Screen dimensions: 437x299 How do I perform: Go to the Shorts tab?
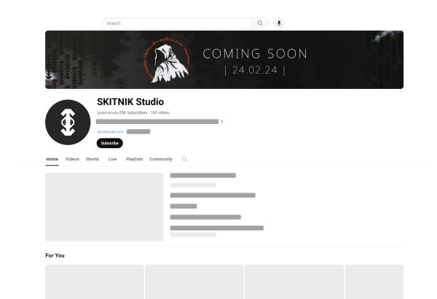tap(92, 159)
